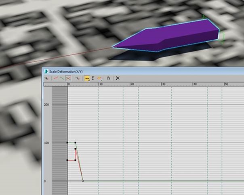
Task: Select the red curve lower corner point
Action: 75,160
